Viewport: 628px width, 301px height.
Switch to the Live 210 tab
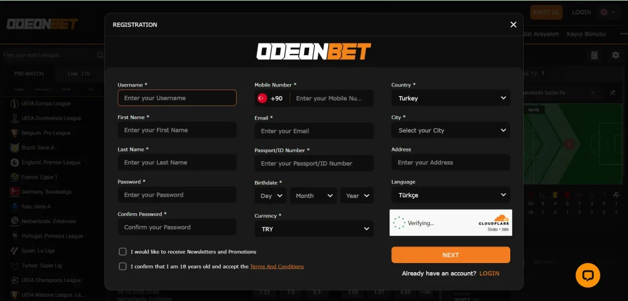point(79,74)
